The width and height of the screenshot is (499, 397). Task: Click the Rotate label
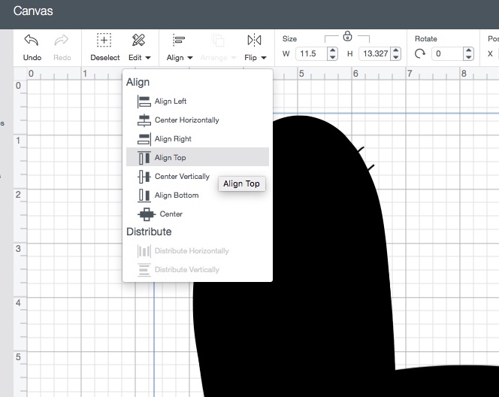pos(426,39)
